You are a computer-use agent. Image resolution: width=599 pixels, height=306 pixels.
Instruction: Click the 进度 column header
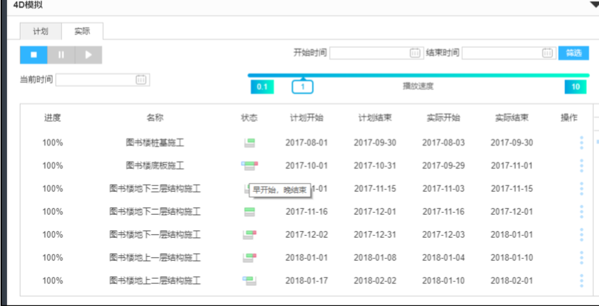52,118
